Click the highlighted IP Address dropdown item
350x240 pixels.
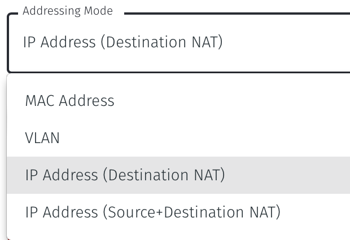pos(125,175)
